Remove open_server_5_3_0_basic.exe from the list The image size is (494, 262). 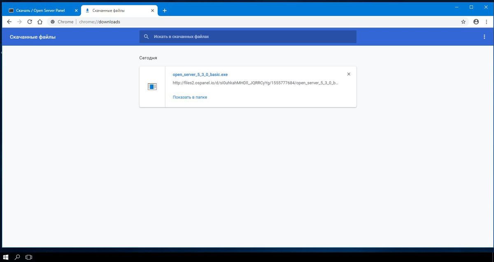(x=349, y=74)
